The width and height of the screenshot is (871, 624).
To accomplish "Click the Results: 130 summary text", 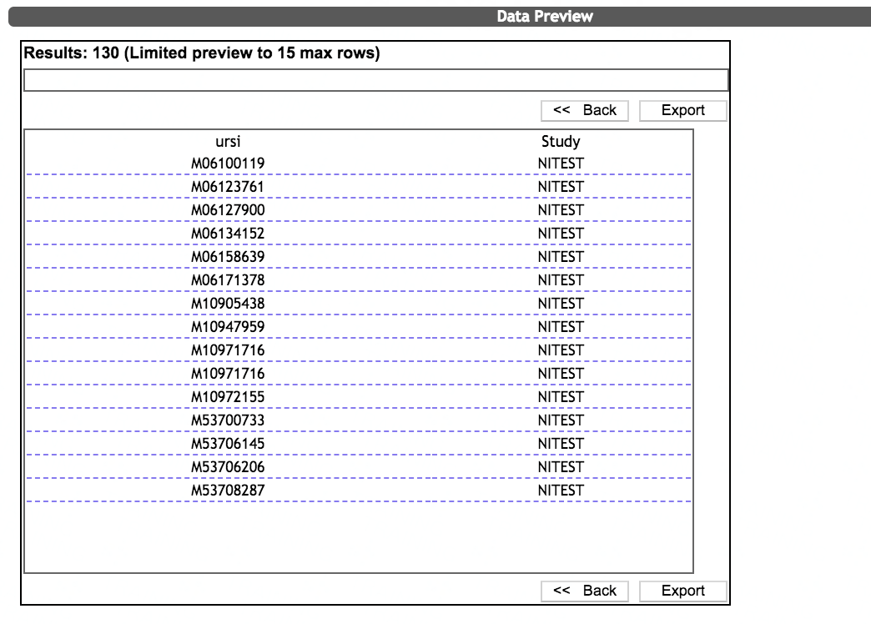I will pos(202,53).
